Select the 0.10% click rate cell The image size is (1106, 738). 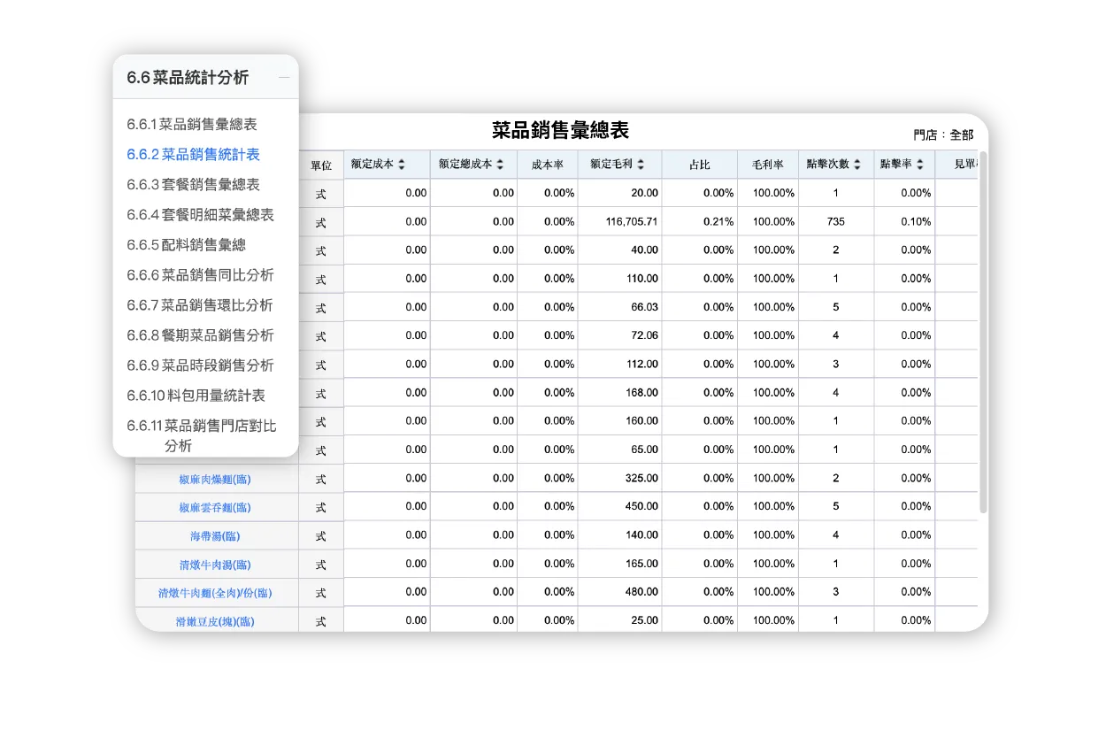click(904, 222)
